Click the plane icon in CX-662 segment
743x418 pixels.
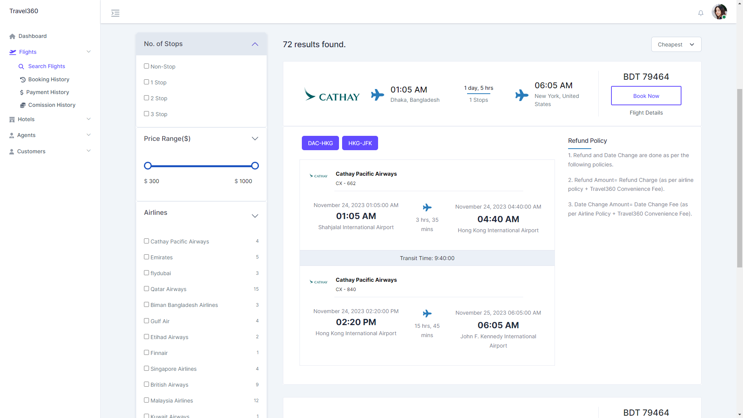click(427, 207)
